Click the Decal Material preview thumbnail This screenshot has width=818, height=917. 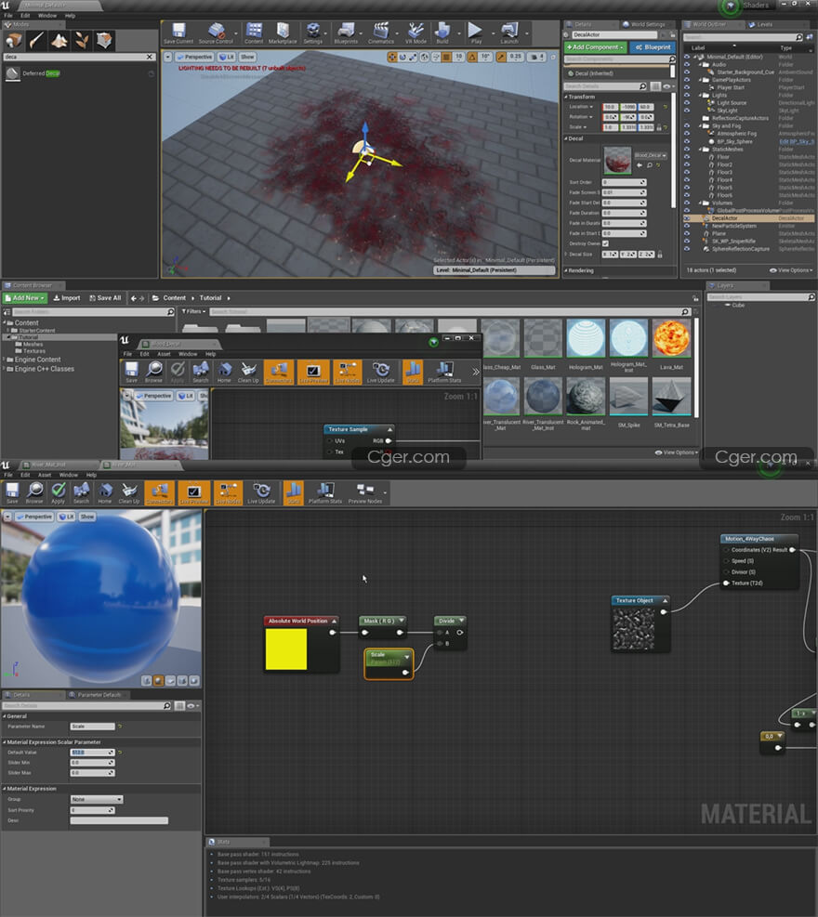click(617, 160)
